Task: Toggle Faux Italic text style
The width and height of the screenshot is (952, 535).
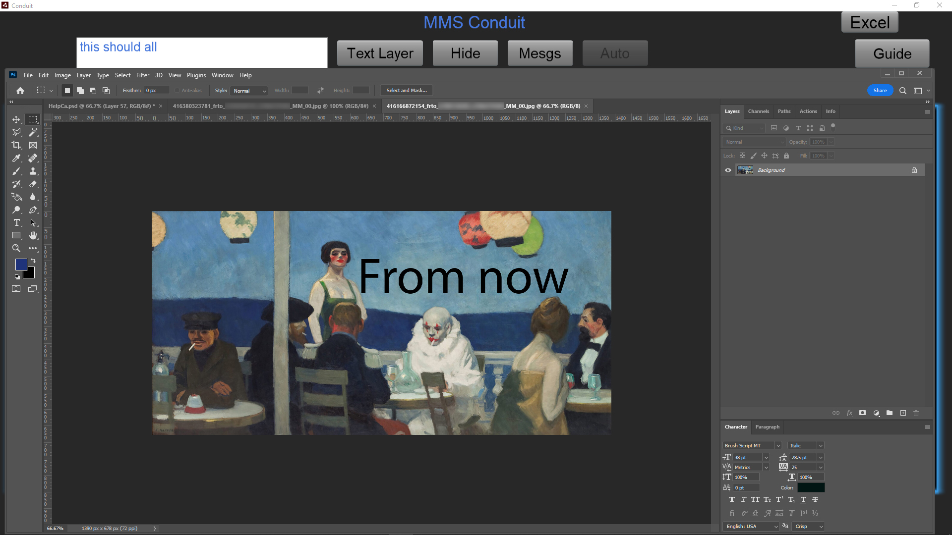Action: tap(743, 500)
